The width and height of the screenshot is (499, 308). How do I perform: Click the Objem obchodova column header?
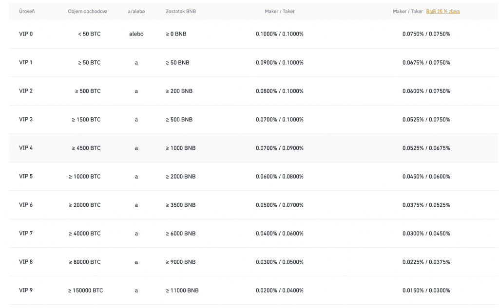pyautogui.click(x=88, y=11)
